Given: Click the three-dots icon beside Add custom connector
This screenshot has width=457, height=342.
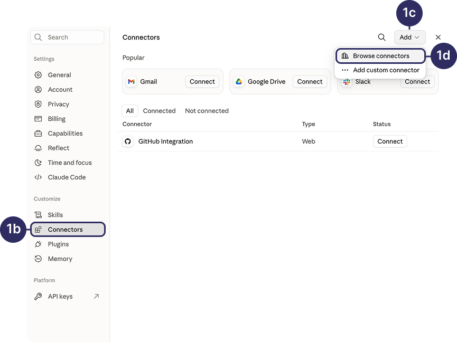Looking at the screenshot, I should tap(345, 70).
